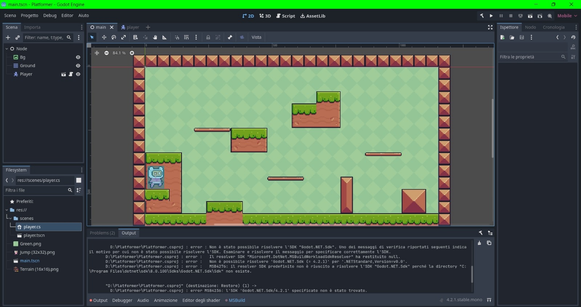The width and height of the screenshot is (581, 307).
Task: Instantiate a child scene via link icon
Action: click(x=17, y=37)
